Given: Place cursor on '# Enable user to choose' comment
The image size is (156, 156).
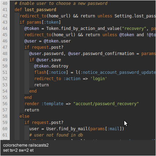Looking at the screenshot, I should (43, 3).
